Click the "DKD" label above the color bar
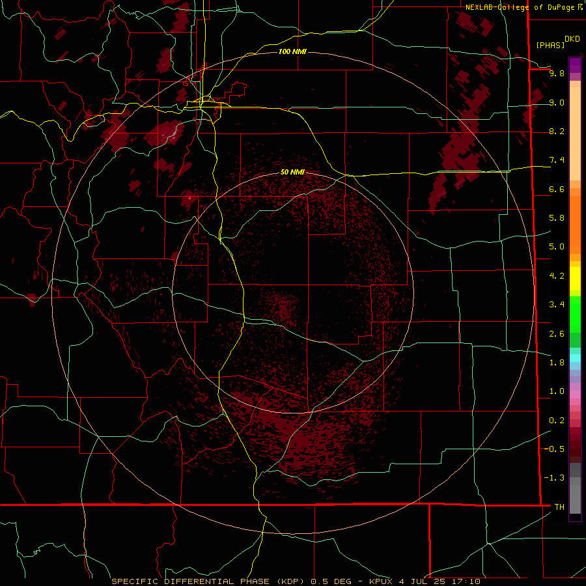 coord(572,39)
